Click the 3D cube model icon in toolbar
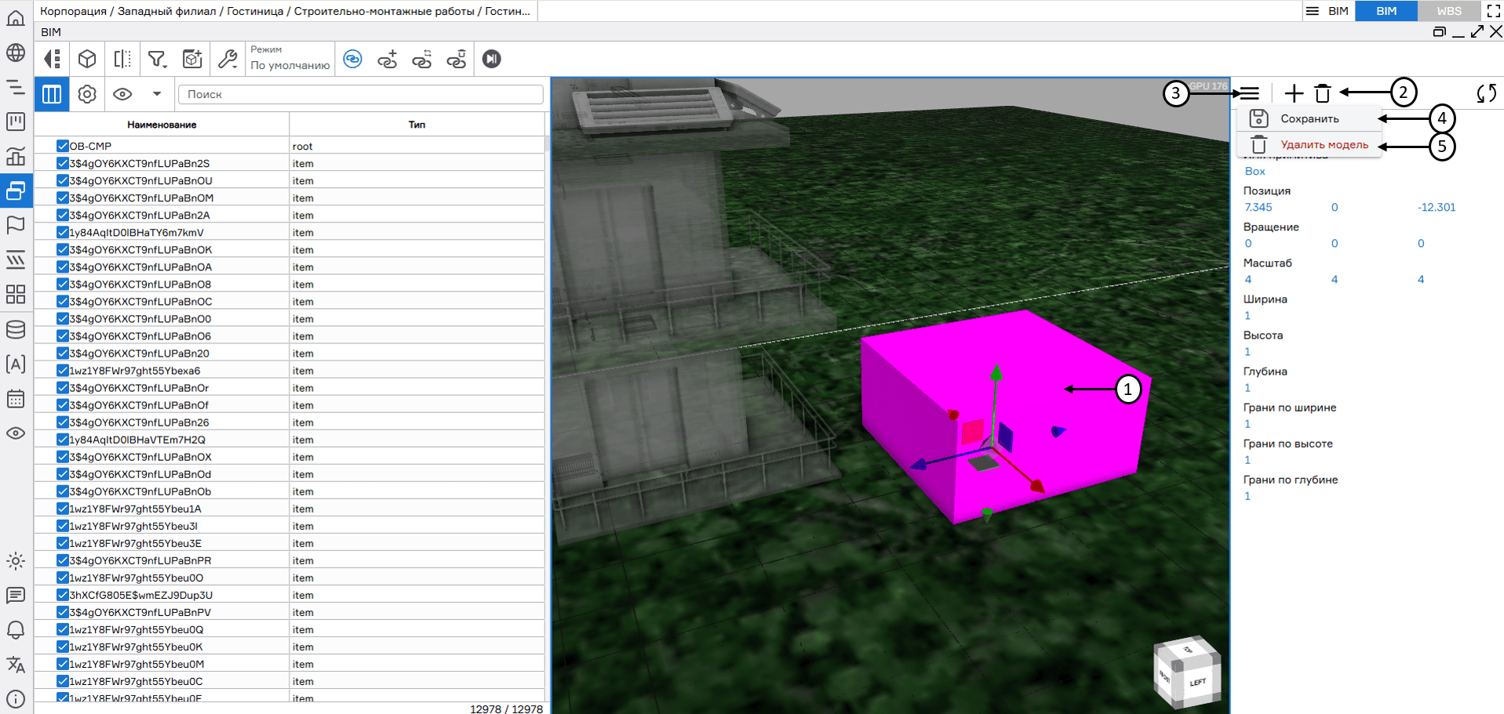 pyautogui.click(x=87, y=60)
